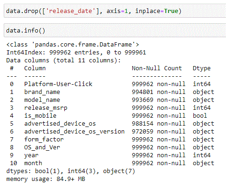Image resolution: width=226 pixels, height=187 pixels.
Task: Click the axis=1 argument in the code
Action: pyautogui.click(x=117, y=11)
